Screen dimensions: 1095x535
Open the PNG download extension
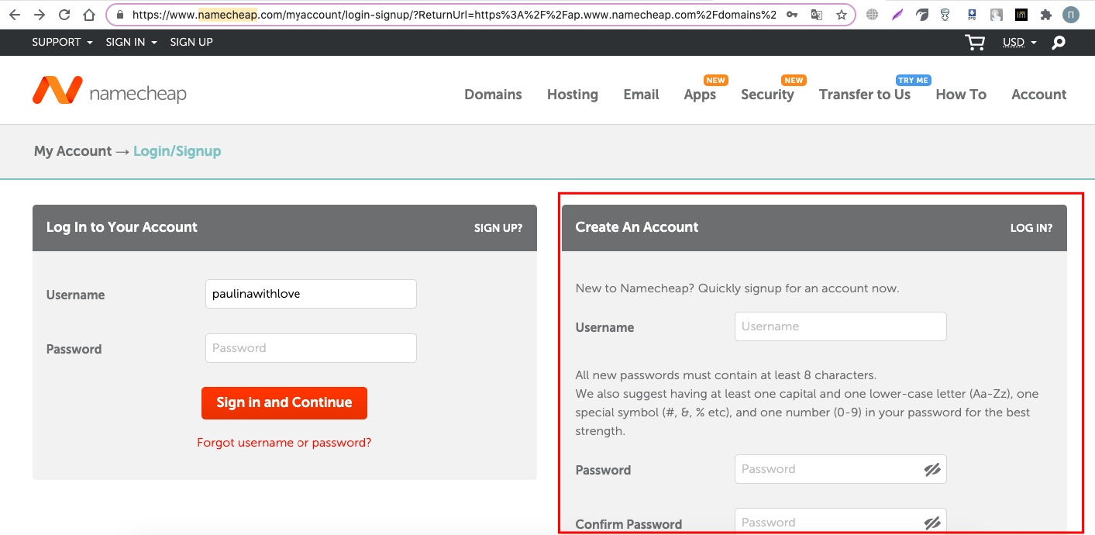[x=972, y=15]
